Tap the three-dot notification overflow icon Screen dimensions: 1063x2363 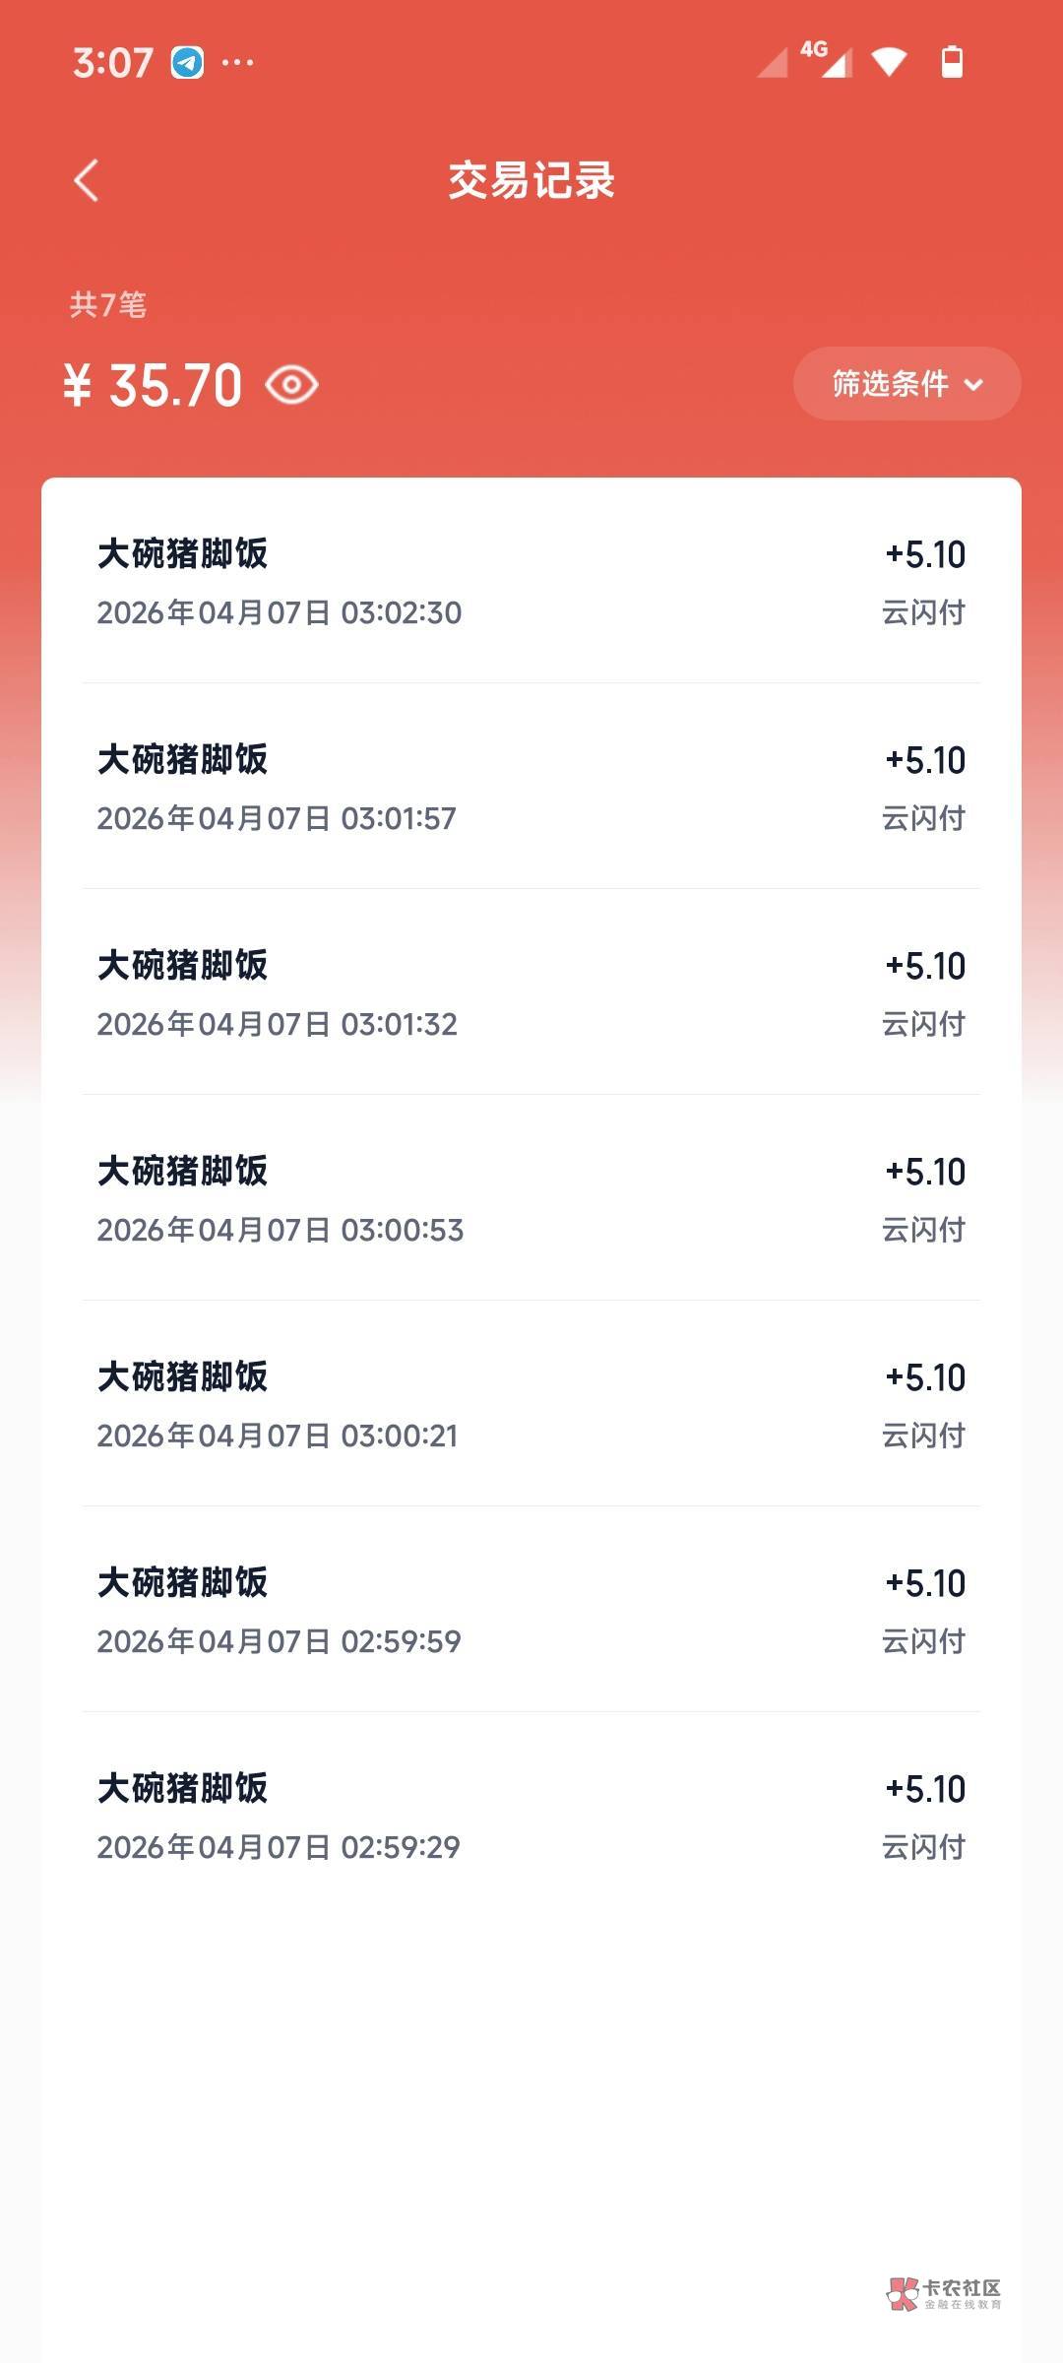(238, 63)
